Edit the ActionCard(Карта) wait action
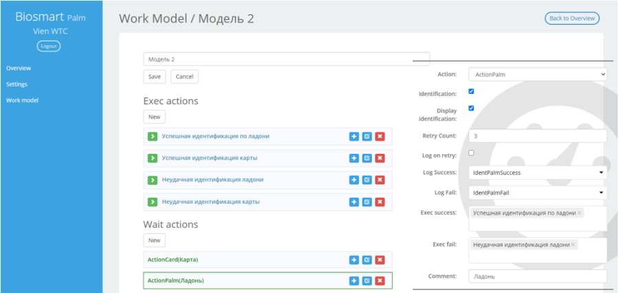This screenshot has width=619, height=293. pos(367,260)
